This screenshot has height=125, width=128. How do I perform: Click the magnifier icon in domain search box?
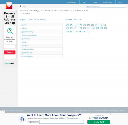point(87,6)
